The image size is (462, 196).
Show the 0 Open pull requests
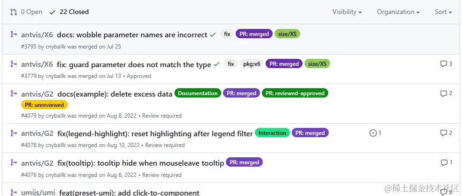tap(31, 12)
